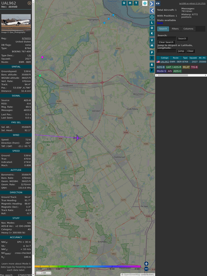Click the L labels map button
Image resolution: width=207 pixels, height=276 pixels.
pos(152,23)
